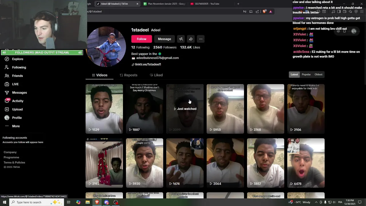Open the Eid video with 2106 views
The image size is (366, 206).
[306, 109]
